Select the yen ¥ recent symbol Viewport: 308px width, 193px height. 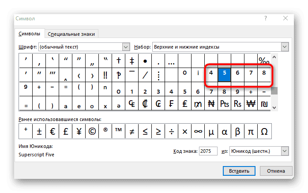(79, 131)
